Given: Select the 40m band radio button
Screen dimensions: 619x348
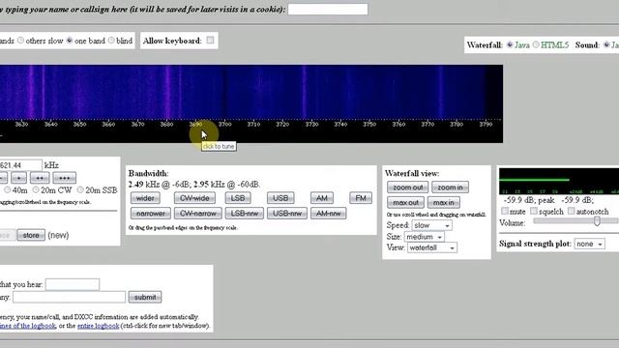Looking at the screenshot, I should click(8, 190).
